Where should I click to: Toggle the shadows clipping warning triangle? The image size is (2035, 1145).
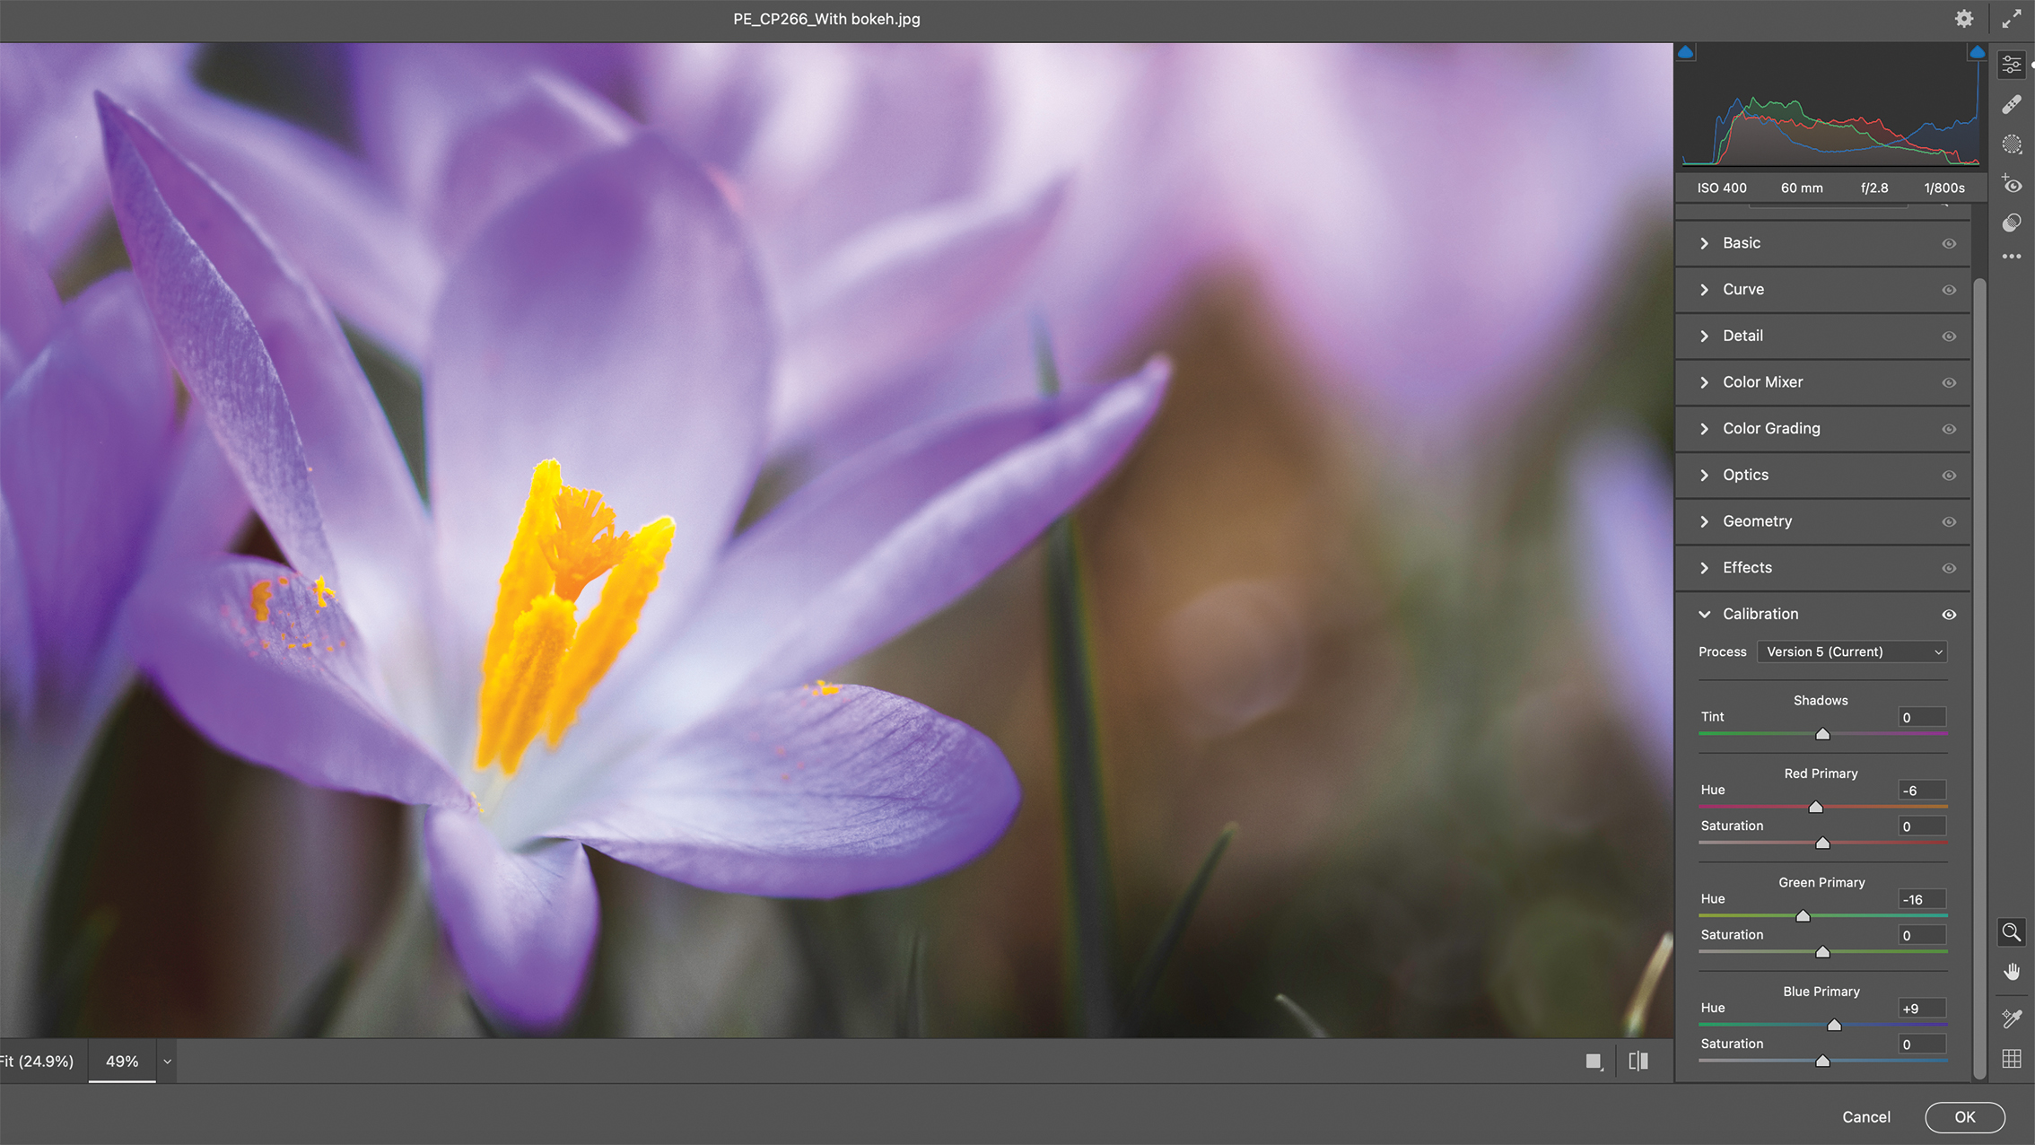click(1685, 51)
